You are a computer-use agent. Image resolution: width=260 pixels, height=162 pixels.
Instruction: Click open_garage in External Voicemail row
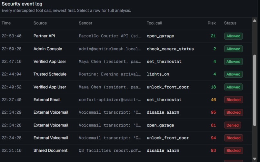[x=160, y=125]
